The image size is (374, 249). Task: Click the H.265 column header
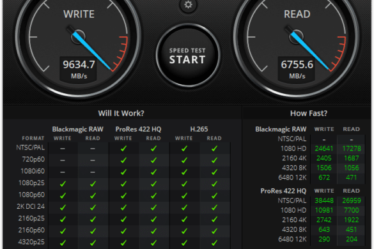click(x=199, y=129)
